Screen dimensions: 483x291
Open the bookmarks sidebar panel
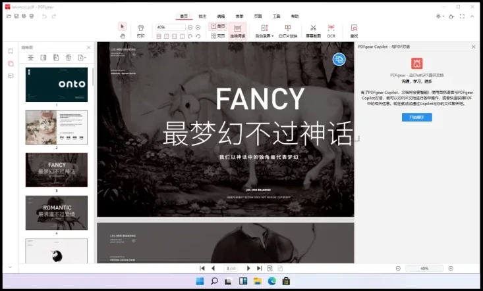click(11, 51)
